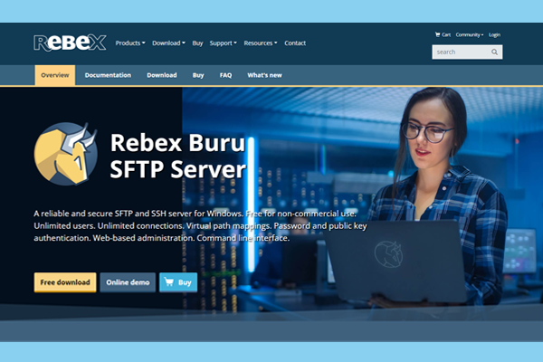Open the Download tab in sub-navigation
Viewport: 543px width, 362px height.
(162, 75)
